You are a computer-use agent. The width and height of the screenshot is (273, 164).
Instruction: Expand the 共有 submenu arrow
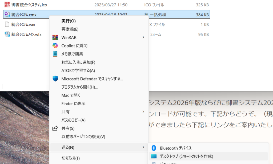(x=143, y=112)
